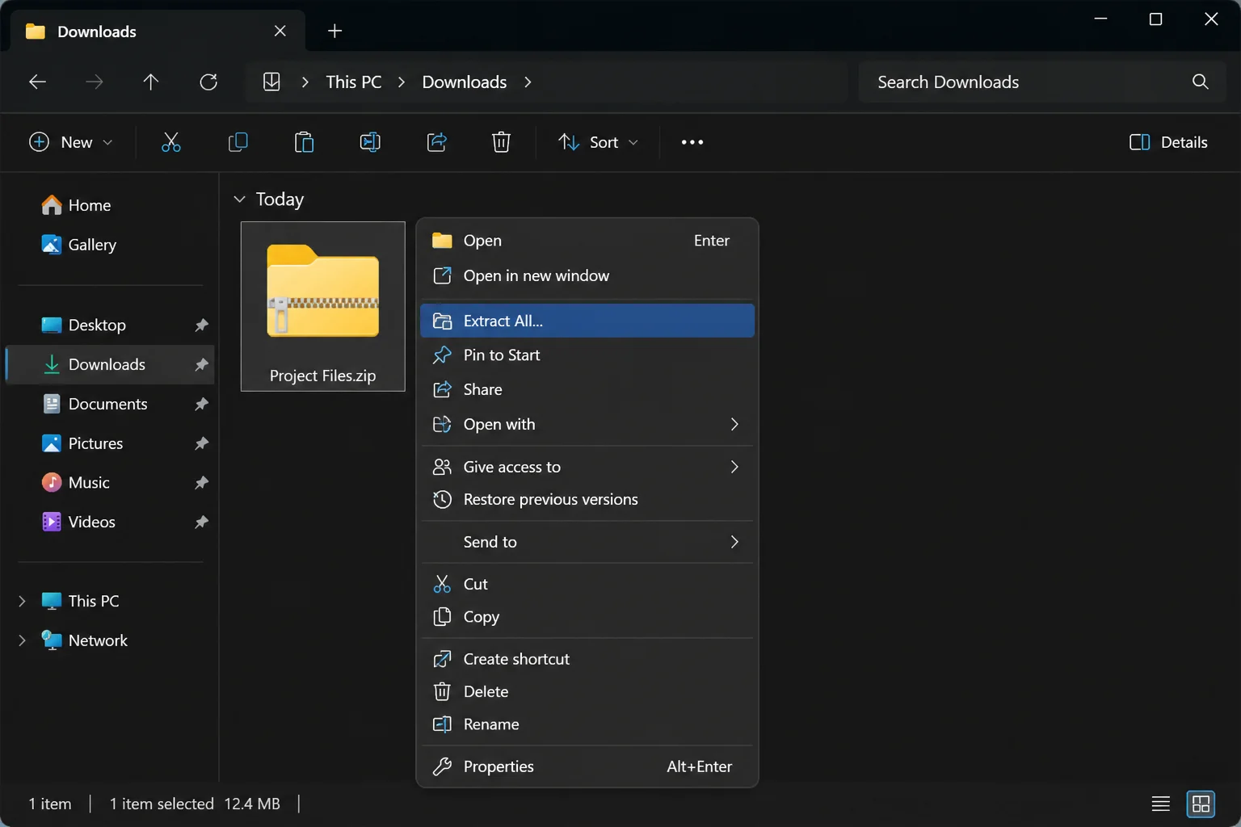Click the Downloads tab title
Screen dimensions: 1241x827
97,31
